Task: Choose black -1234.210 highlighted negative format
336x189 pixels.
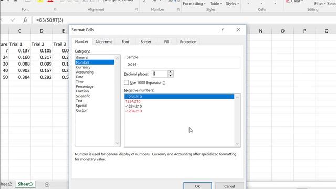Action: point(179,97)
